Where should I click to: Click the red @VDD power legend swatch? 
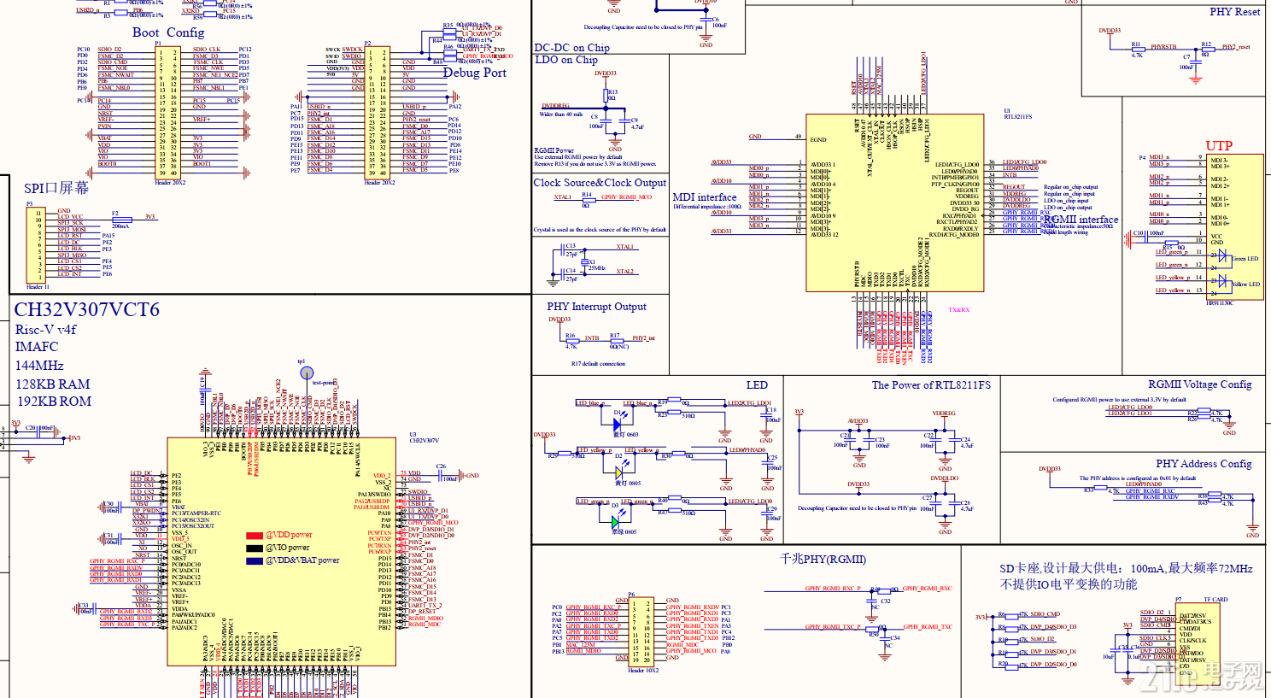click(254, 536)
